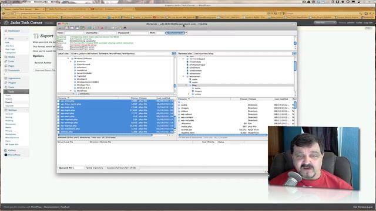Click local file list horizontal scrollbar

point(106,135)
